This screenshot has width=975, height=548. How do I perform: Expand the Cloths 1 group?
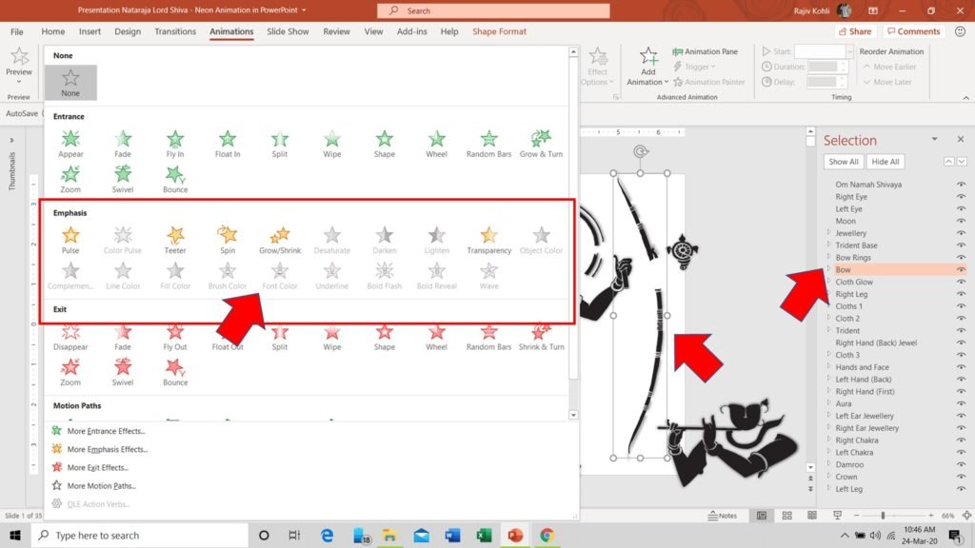829,305
